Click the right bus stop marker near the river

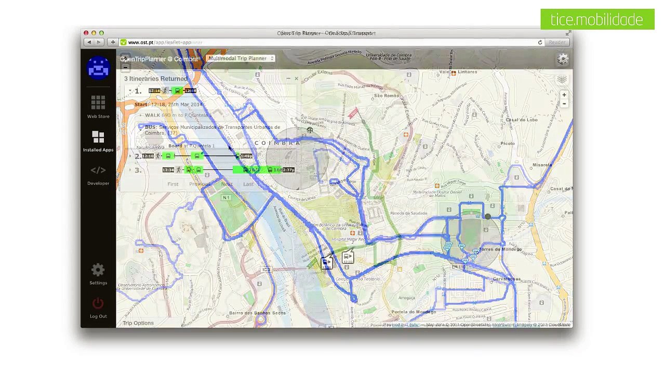click(348, 257)
